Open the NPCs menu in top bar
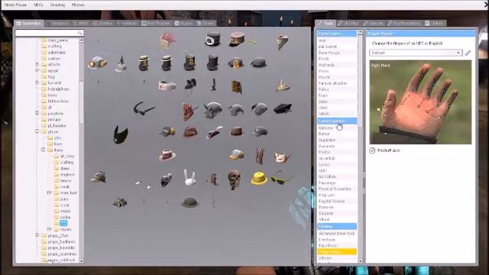 [38, 5]
